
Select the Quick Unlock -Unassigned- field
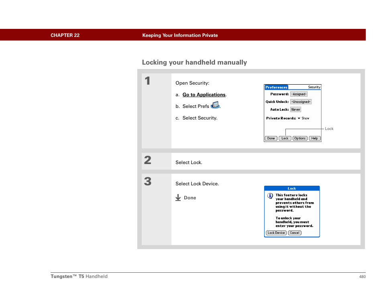pos(301,102)
